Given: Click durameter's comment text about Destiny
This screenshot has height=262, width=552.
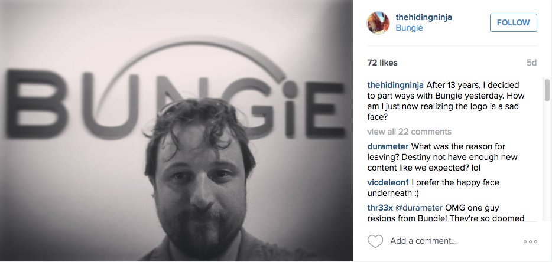Looking at the screenshot, I should click(x=442, y=157).
